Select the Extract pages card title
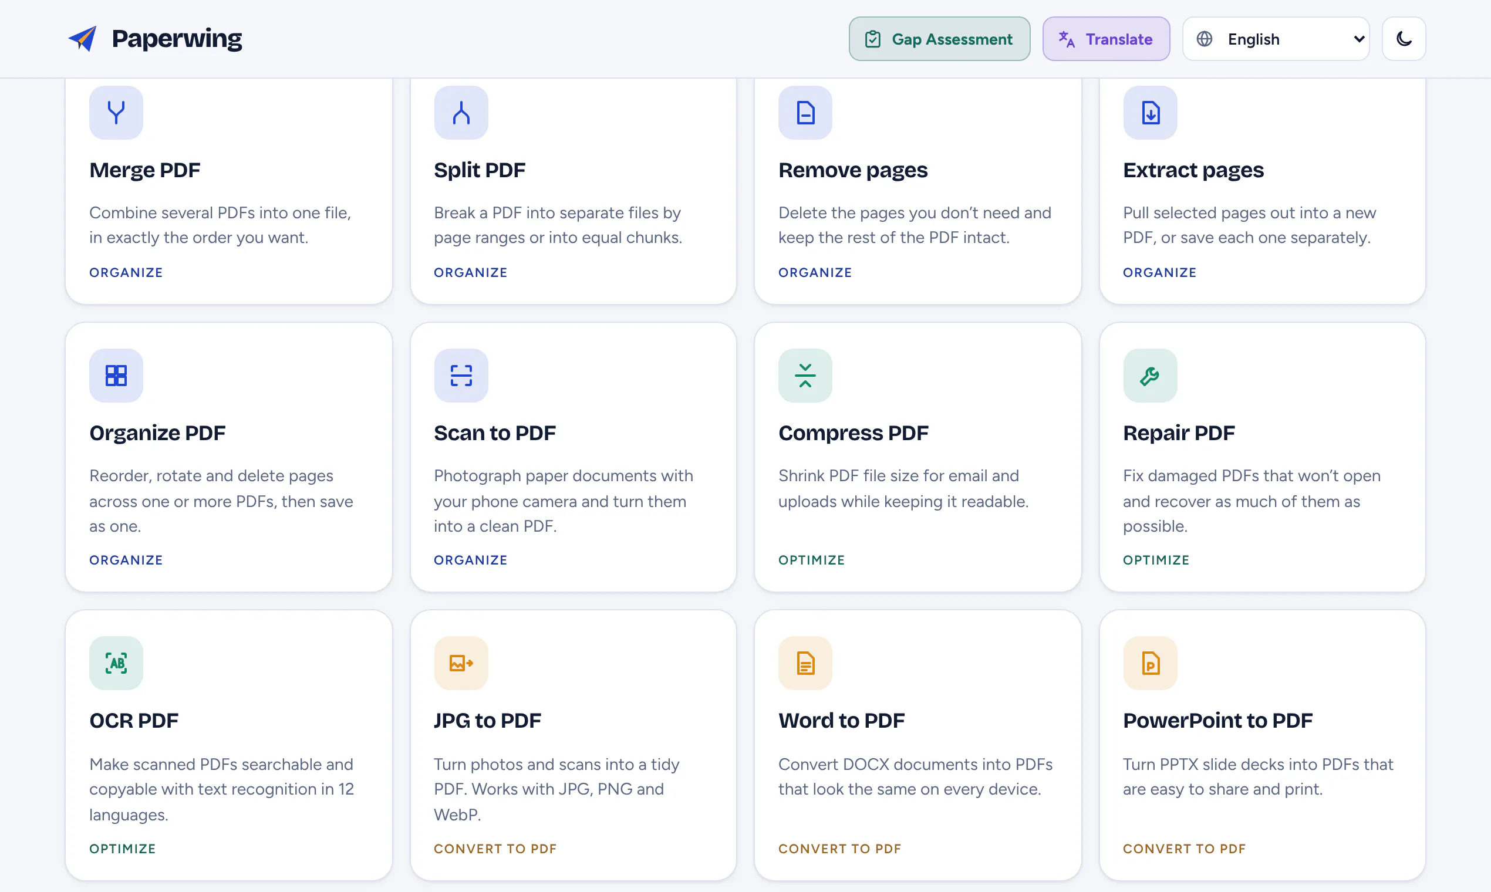 coord(1193,170)
